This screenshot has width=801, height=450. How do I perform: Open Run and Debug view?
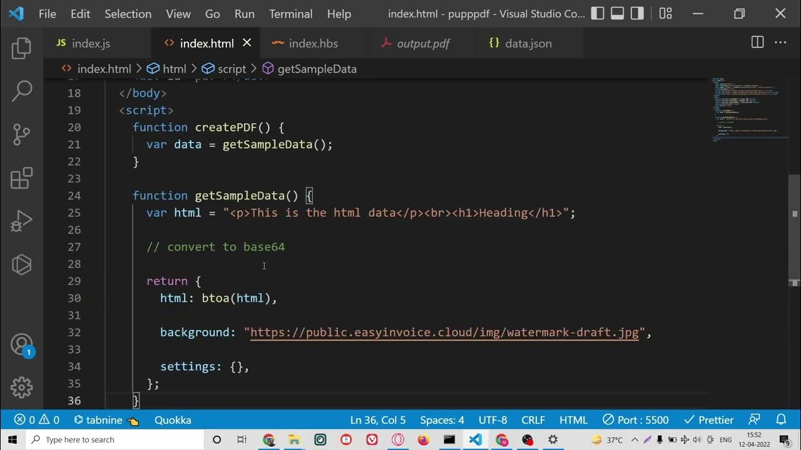coord(21,221)
